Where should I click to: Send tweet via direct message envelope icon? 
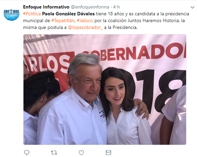[109, 153]
